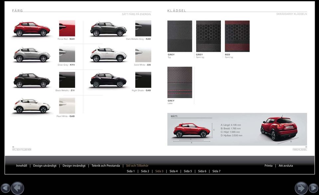
Task: Click the red car side-view dimensions image
Action: pyautogui.click(x=191, y=130)
